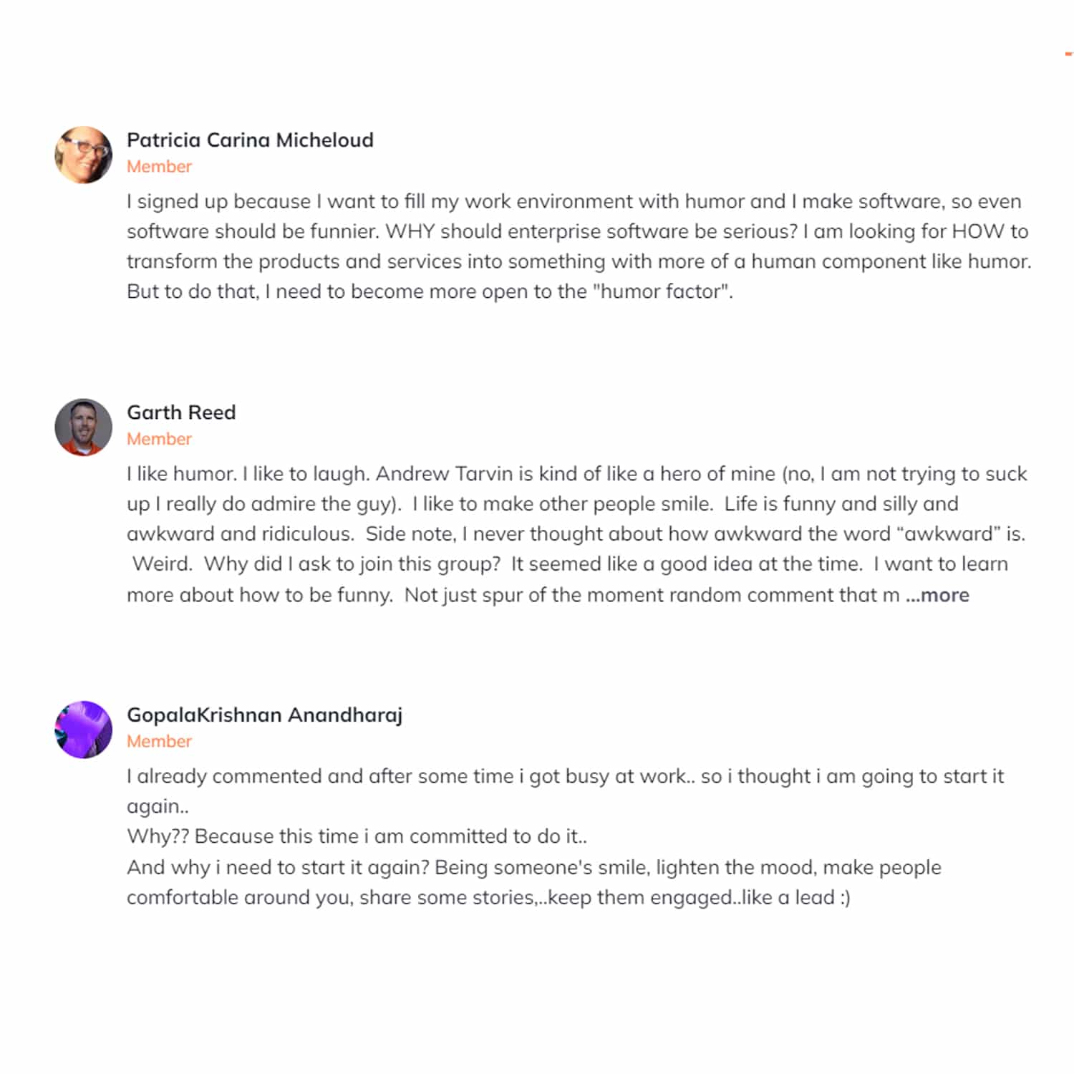Open Patricia Carina Micheloud's profile picture

click(x=83, y=155)
